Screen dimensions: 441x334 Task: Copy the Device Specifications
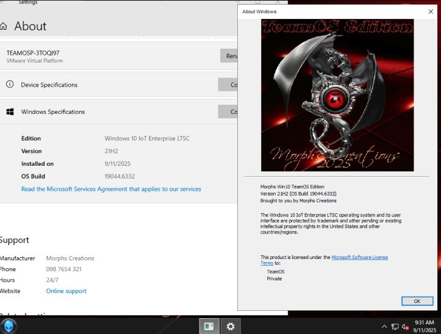point(228,85)
